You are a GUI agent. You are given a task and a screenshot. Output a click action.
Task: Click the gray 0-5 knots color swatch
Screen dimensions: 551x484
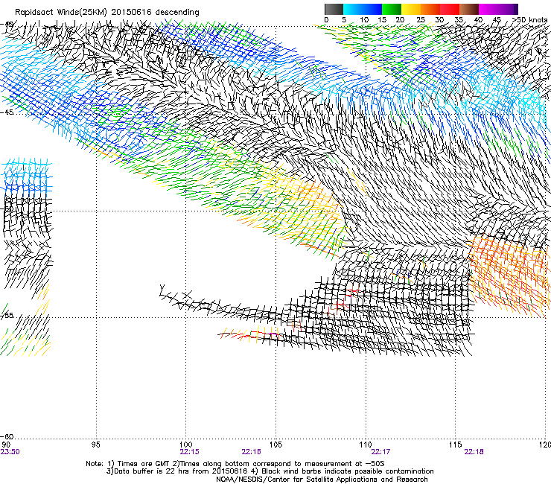334,9
